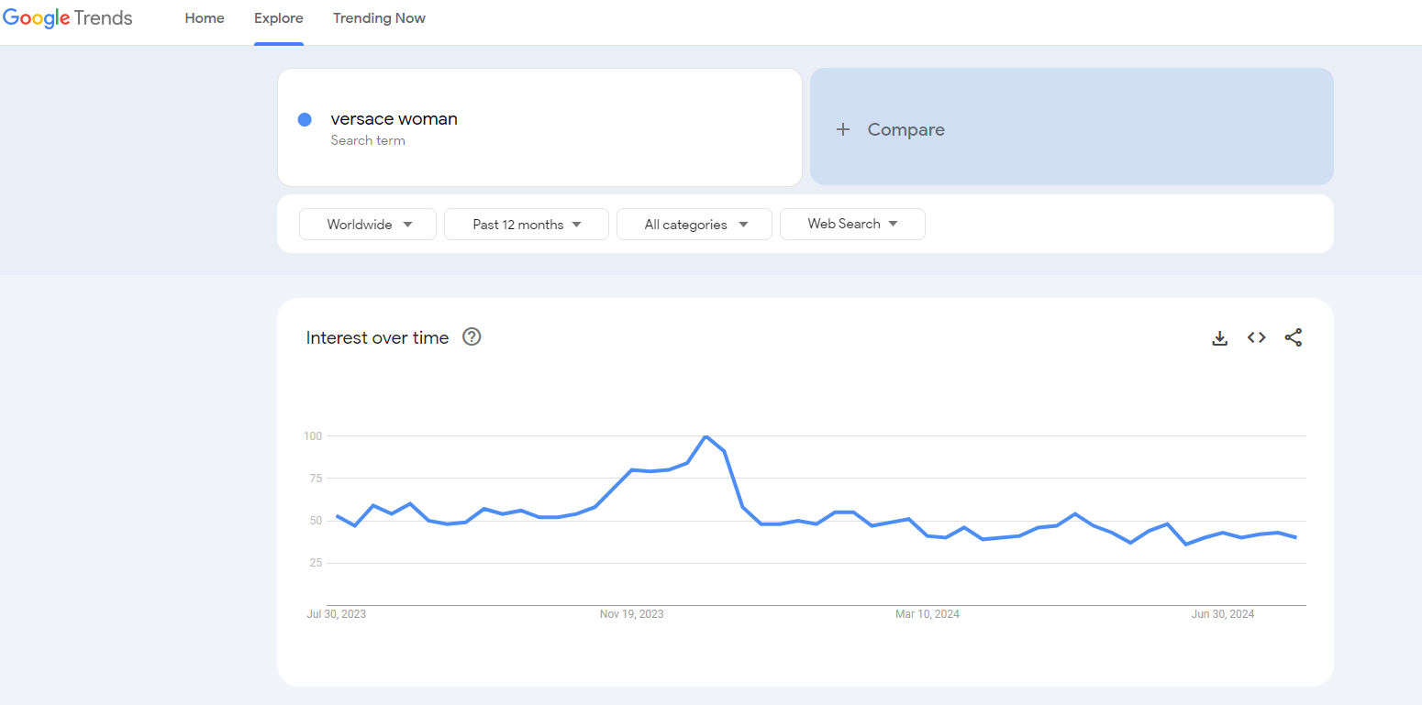This screenshot has width=1422, height=705.
Task: Click the Search term subtitle text
Action: (368, 140)
